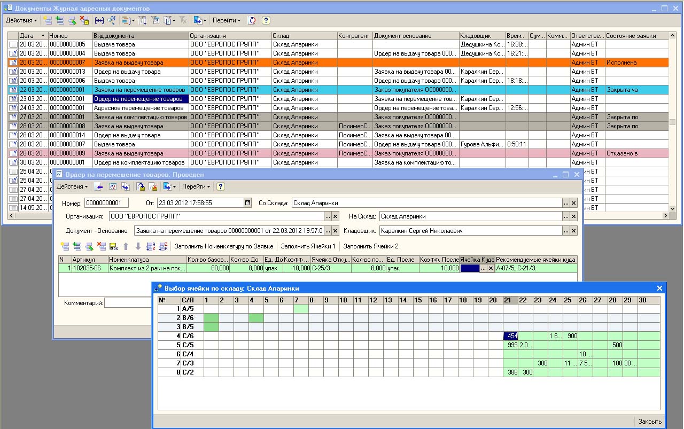Click the find by number icon in journal toolbar
Screen dimensions: 684x429
click(112, 20)
